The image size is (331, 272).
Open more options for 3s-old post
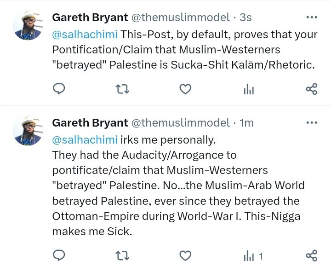(x=312, y=18)
